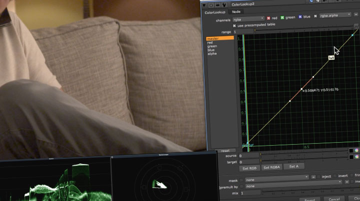Click the target slider handle

(x=260, y=161)
